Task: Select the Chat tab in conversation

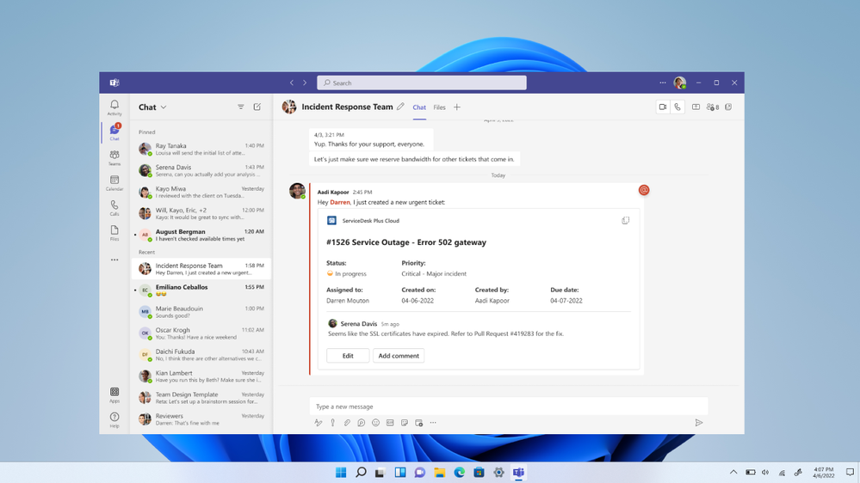Action: click(x=419, y=107)
